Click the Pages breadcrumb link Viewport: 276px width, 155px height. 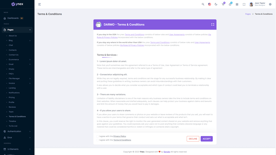coord(248,14)
